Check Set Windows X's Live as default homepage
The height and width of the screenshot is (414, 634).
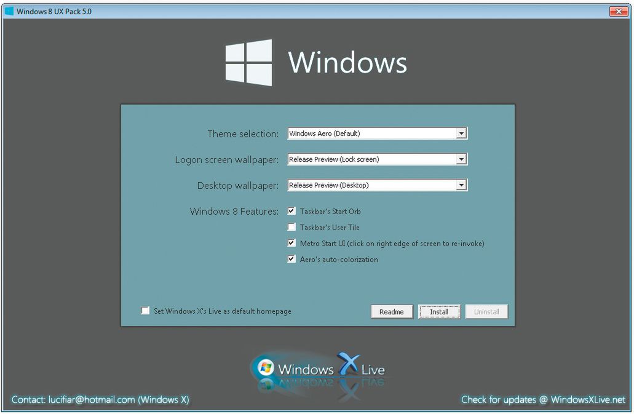(x=145, y=311)
